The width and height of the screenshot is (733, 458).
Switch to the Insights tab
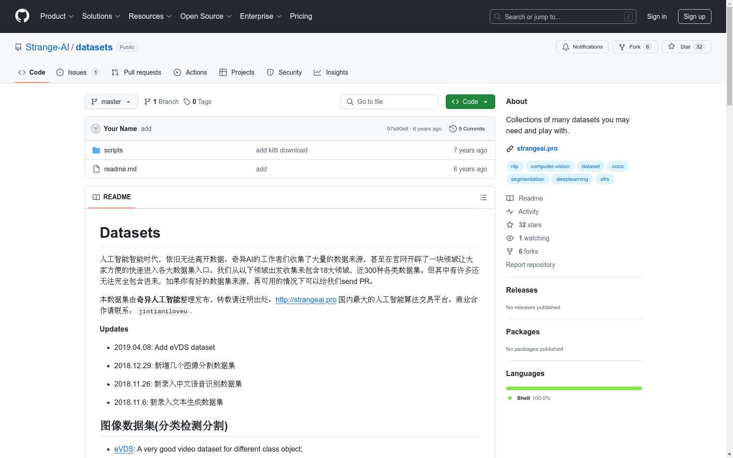point(331,72)
